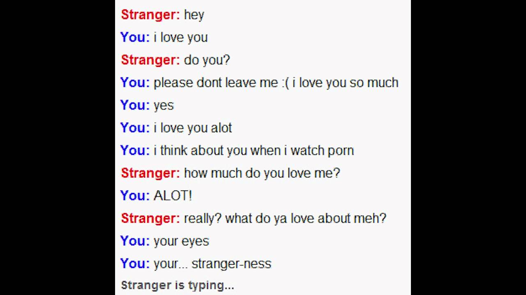Click the 'You:' label before 'please dont leave me'
Screen dimensions: 526x295
point(135,83)
